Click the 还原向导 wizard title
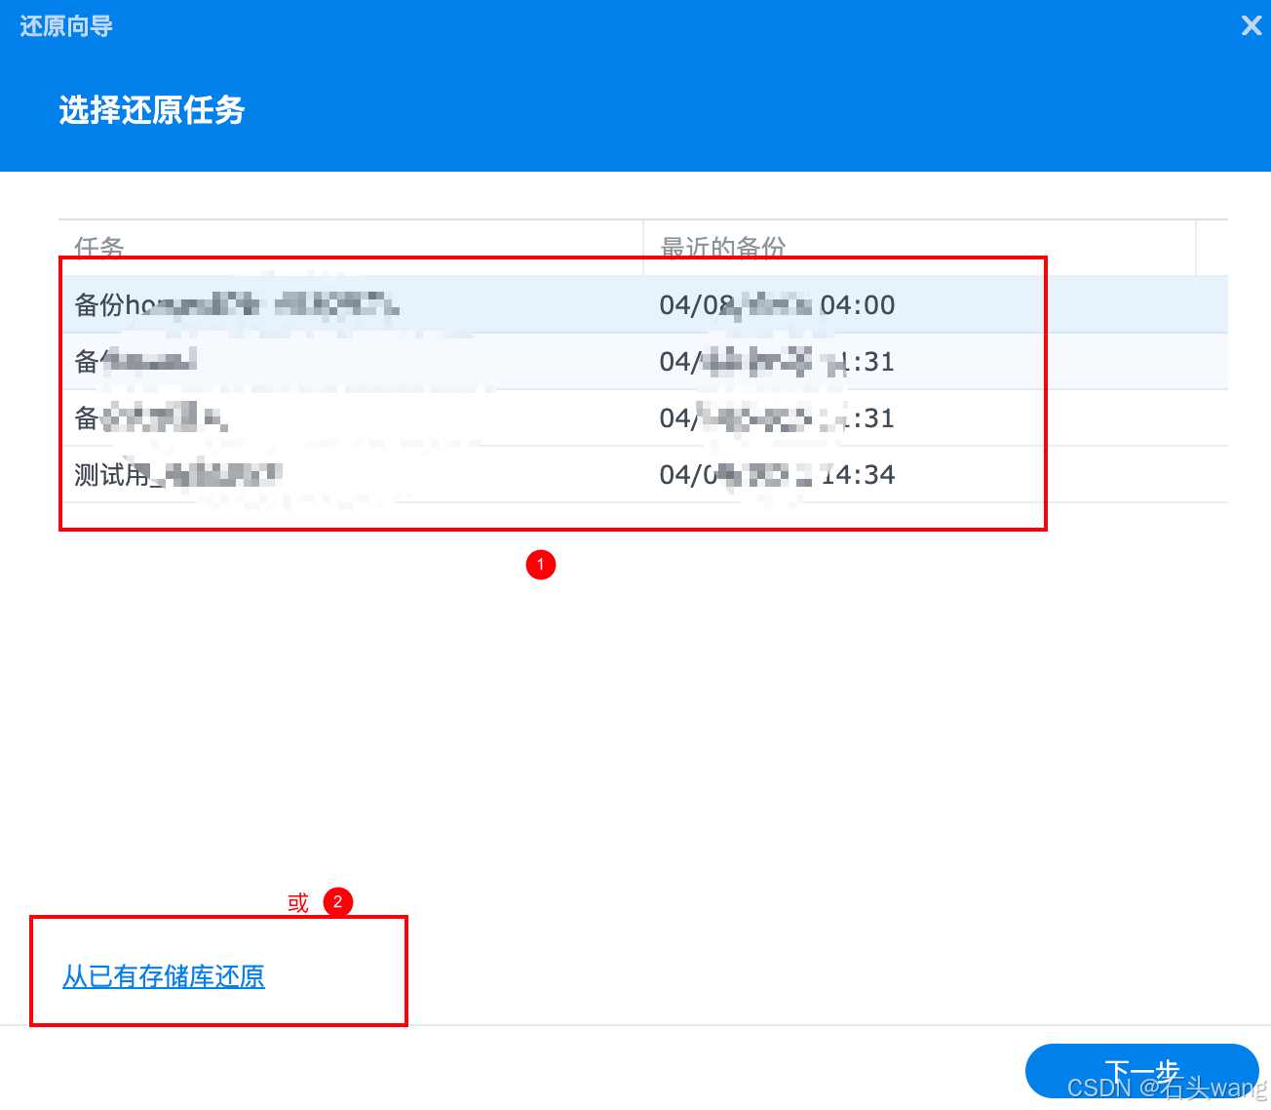The height and width of the screenshot is (1110, 1271). (x=65, y=25)
